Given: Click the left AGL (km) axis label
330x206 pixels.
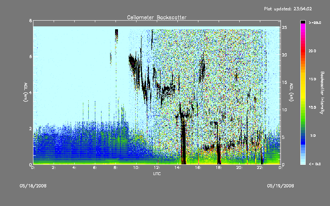Looking at the screenshot, I should pos(26,92).
